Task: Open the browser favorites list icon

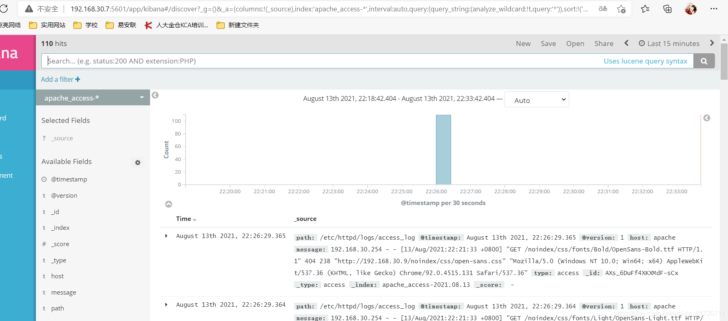Action: coord(645,9)
